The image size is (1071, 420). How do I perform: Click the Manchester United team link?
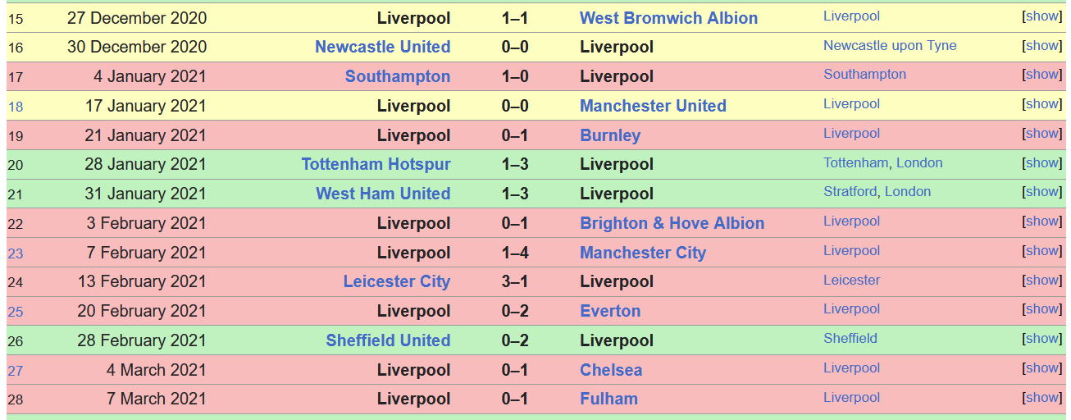tap(653, 106)
